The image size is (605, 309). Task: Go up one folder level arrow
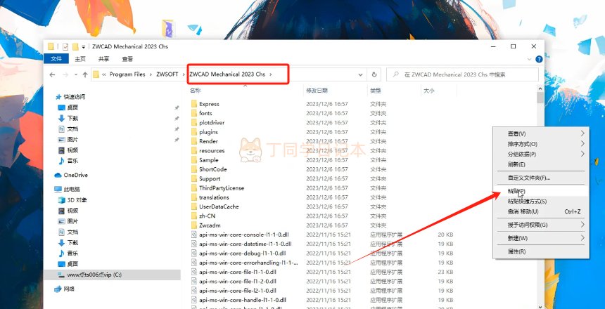click(85, 74)
